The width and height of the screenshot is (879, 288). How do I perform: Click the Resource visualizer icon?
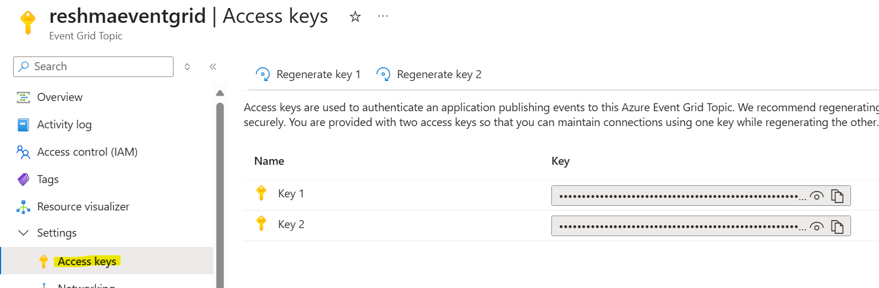point(23,206)
